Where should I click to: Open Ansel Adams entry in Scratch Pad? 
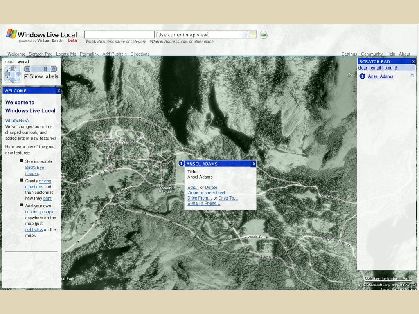coord(381,76)
